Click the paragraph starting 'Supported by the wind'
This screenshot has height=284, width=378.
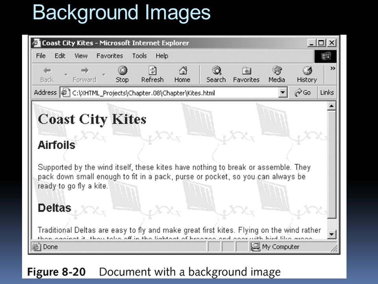(x=174, y=177)
